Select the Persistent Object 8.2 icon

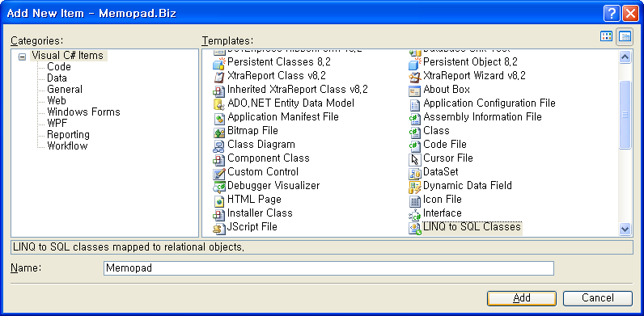[x=415, y=63]
